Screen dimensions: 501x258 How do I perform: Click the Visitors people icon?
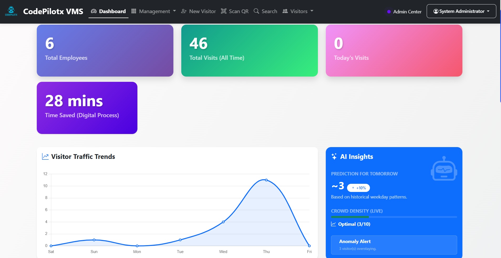pyautogui.click(x=286, y=11)
